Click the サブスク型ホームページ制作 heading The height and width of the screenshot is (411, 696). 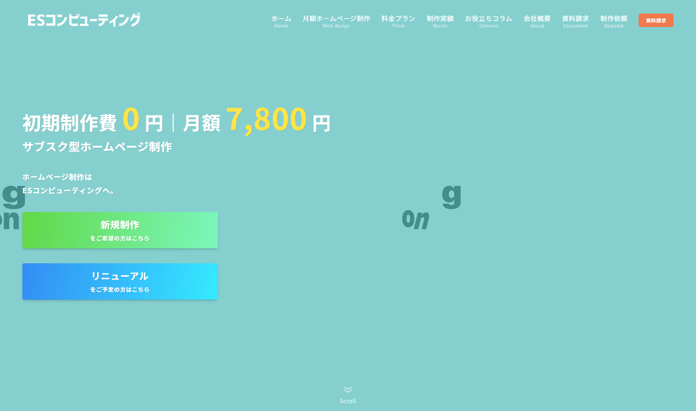pyautogui.click(x=97, y=146)
